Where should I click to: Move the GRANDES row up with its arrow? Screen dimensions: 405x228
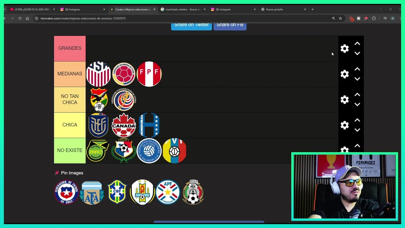[x=357, y=44]
